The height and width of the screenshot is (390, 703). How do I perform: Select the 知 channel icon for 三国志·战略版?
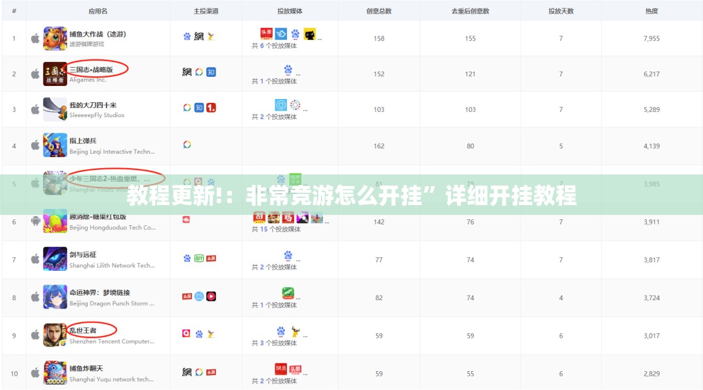tap(211, 72)
